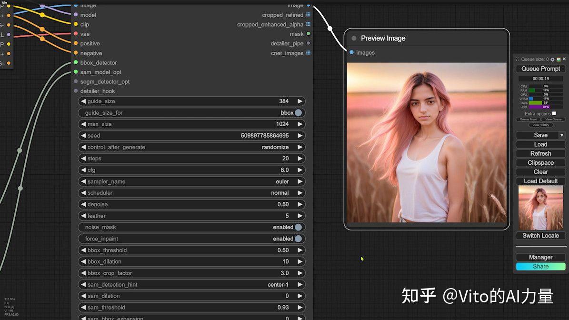Click the pink vae input socket
569x320 pixels.
[76, 34]
